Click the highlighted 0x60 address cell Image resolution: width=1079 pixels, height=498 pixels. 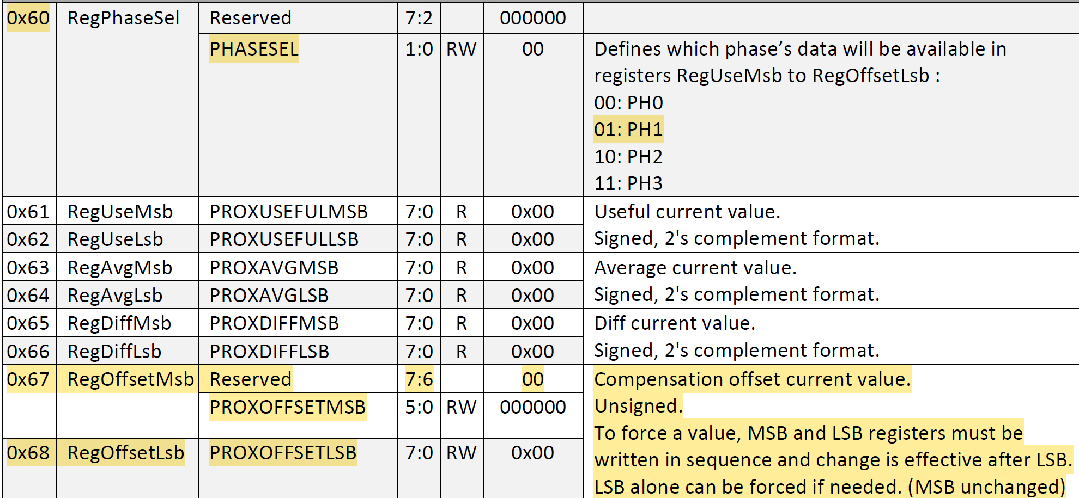[x=28, y=19]
